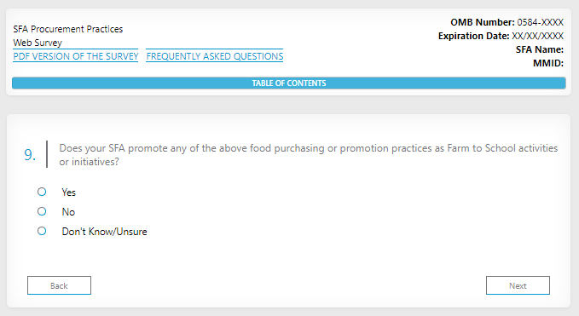579x316 pixels.
Task: Select the No radio button
Action: (42, 211)
